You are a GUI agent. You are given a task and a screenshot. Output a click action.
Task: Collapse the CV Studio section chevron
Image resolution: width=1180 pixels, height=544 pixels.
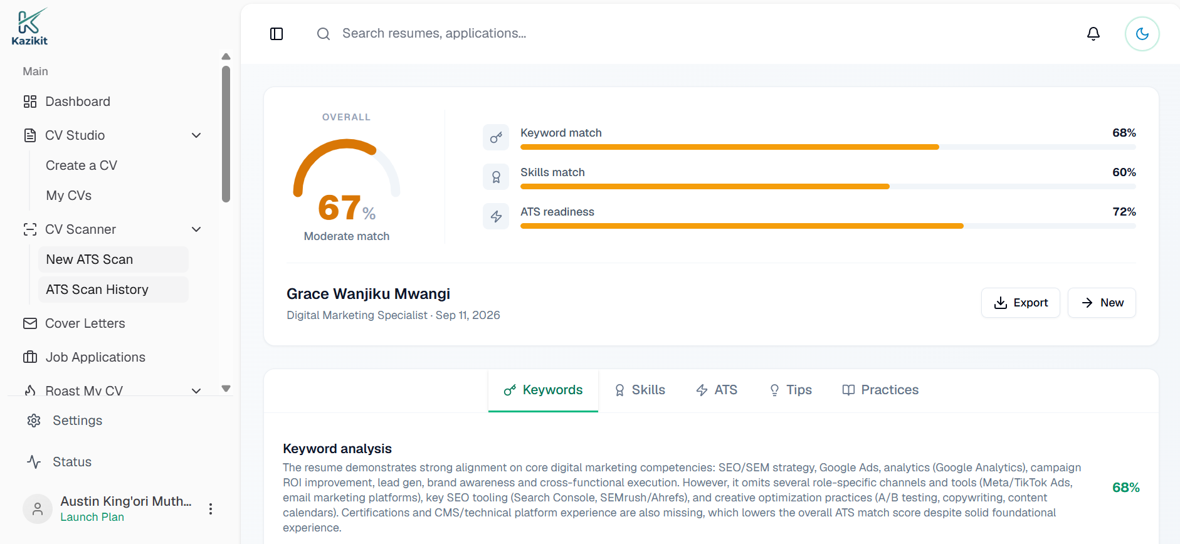click(196, 135)
